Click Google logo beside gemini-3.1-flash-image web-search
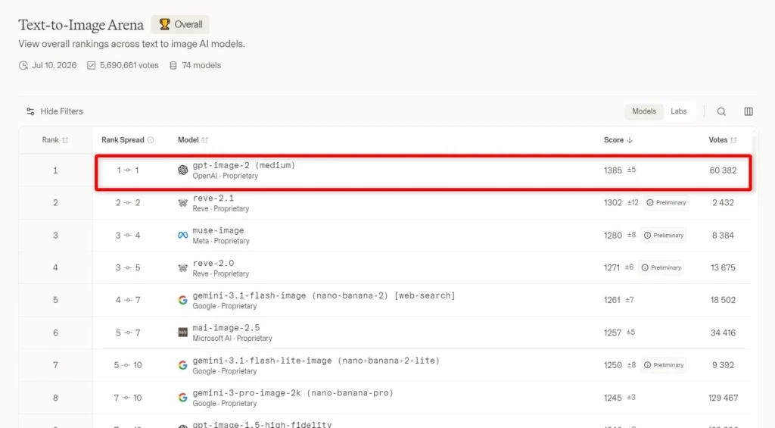This screenshot has height=428, width=775. (x=183, y=300)
